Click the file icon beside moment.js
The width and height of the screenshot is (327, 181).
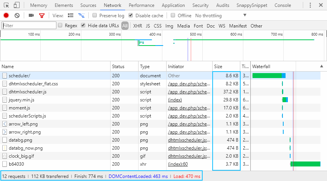click(x=5, y=108)
